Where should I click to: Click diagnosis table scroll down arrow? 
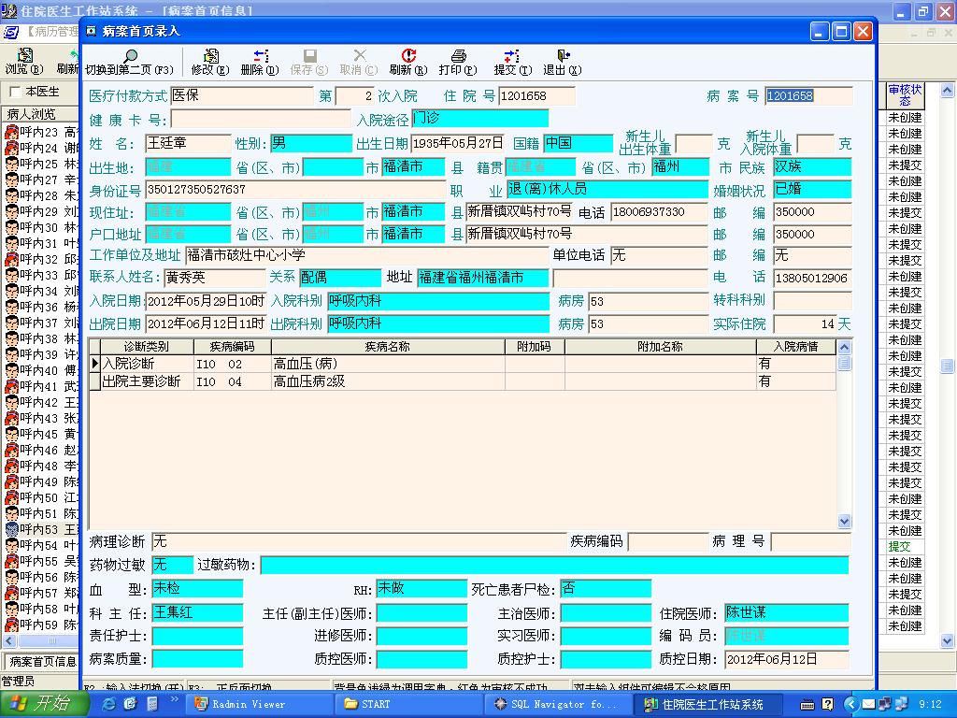pyautogui.click(x=844, y=521)
